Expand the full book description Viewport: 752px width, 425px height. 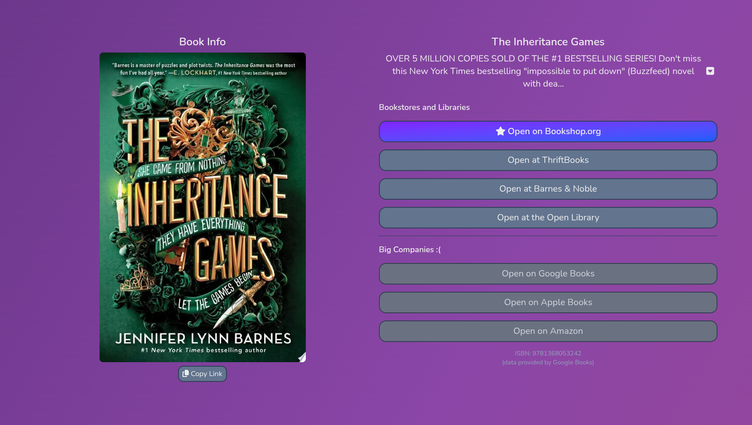pyautogui.click(x=710, y=71)
